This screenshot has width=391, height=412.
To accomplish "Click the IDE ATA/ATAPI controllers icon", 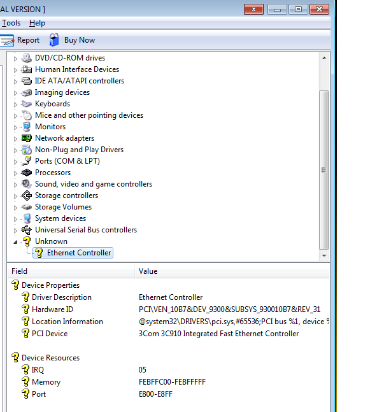I will [x=27, y=81].
